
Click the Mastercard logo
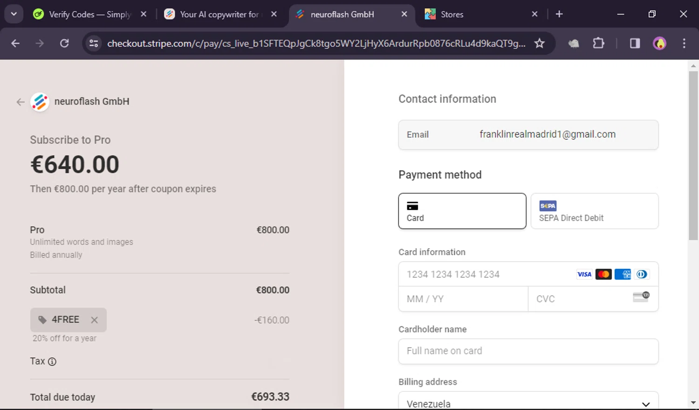(603, 274)
